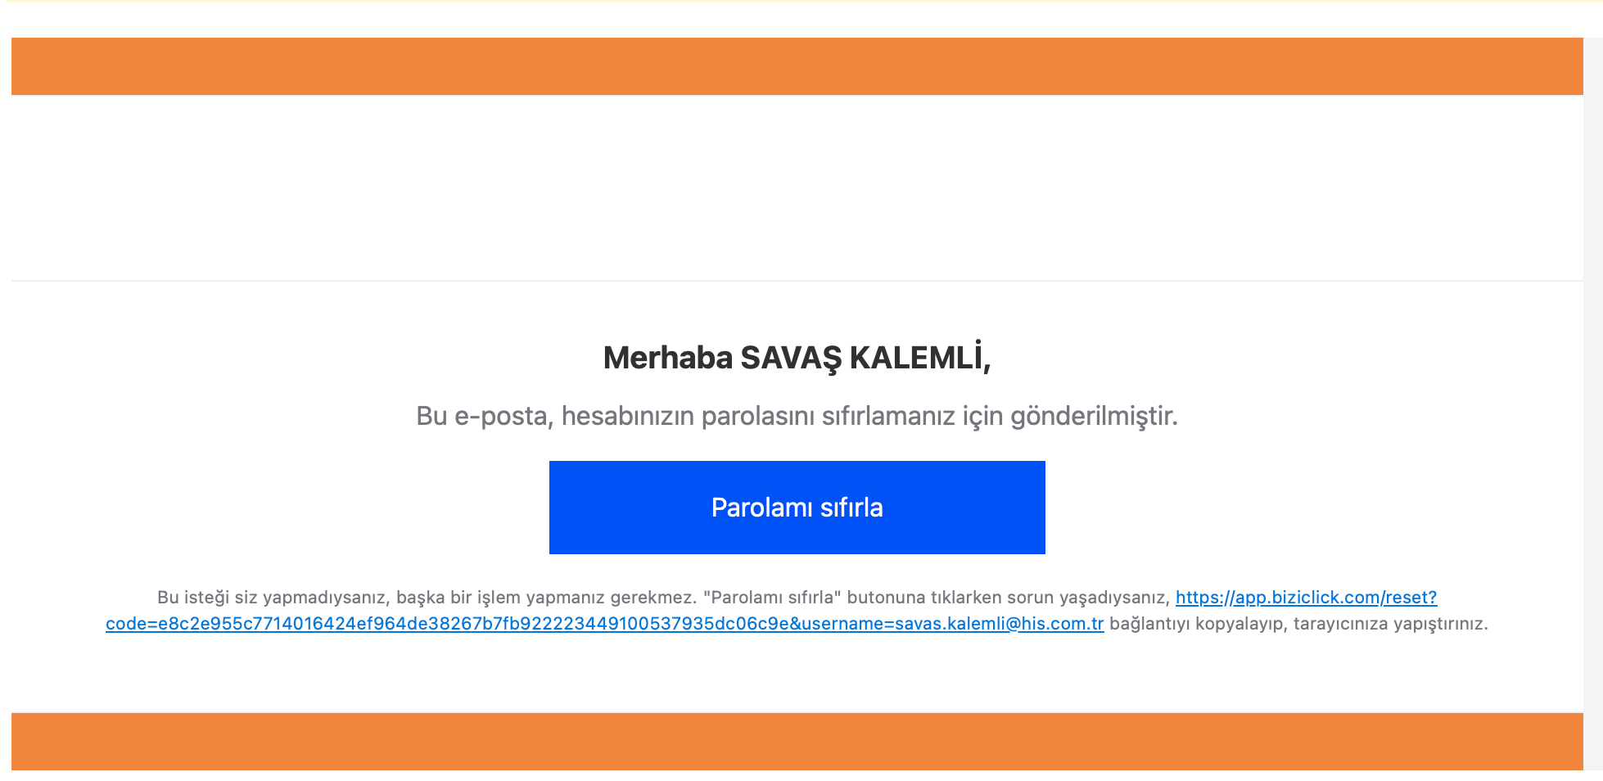1603x781 pixels.
Task: Open the app.biziclick.com/reset link
Action: tap(1306, 598)
